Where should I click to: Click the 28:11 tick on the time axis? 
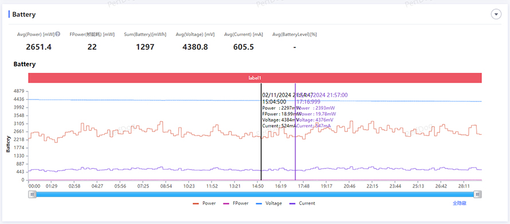coord(464,186)
